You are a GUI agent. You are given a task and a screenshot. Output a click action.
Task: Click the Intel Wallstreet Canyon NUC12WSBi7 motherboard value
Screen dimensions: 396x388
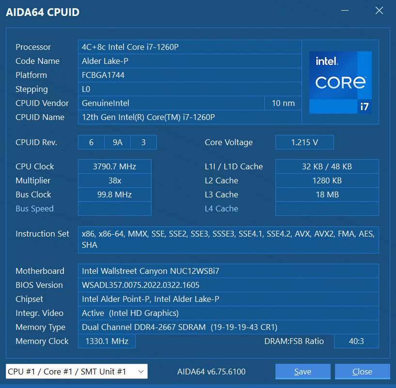pyautogui.click(x=228, y=271)
